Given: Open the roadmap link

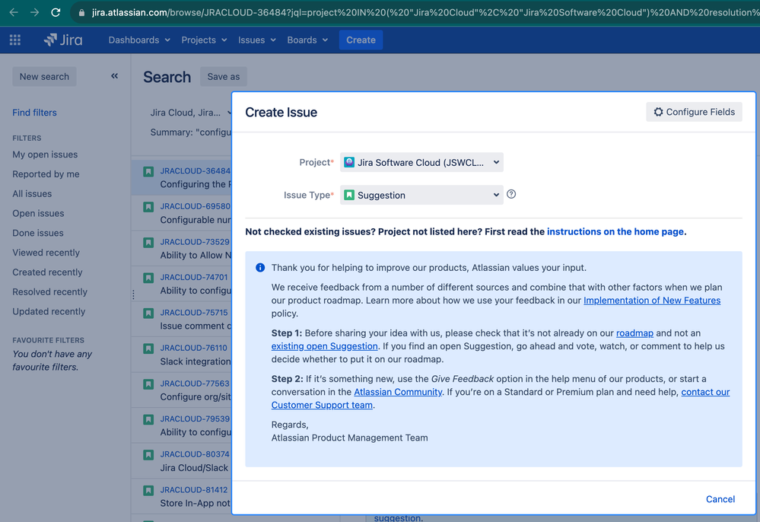Looking at the screenshot, I should pos(634,333).
